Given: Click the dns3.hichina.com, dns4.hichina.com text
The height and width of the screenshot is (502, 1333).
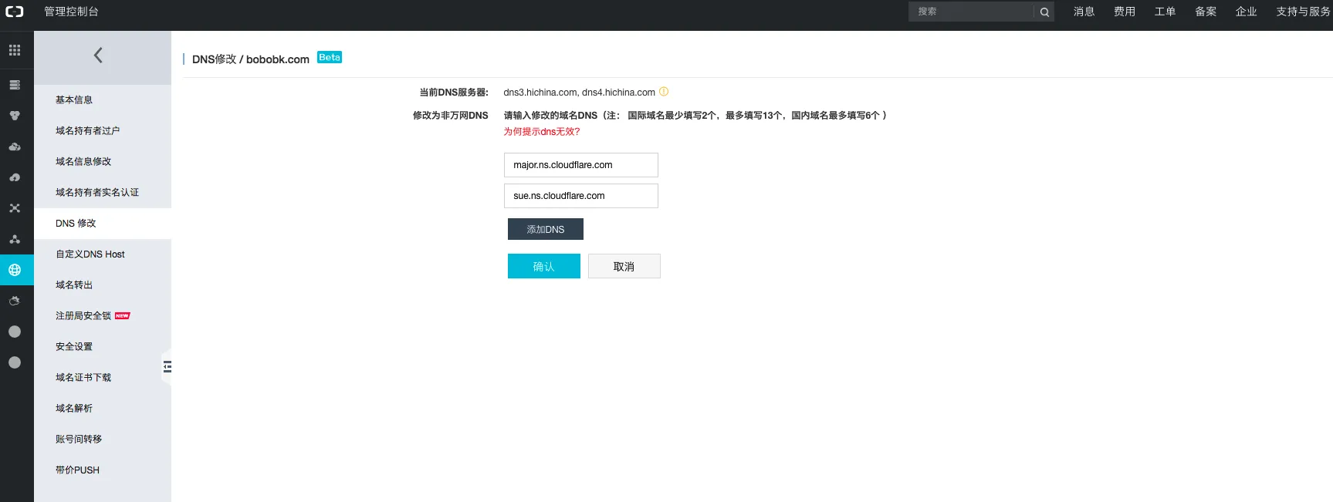Looking at the screenshot, I should [x=580, y=93].
